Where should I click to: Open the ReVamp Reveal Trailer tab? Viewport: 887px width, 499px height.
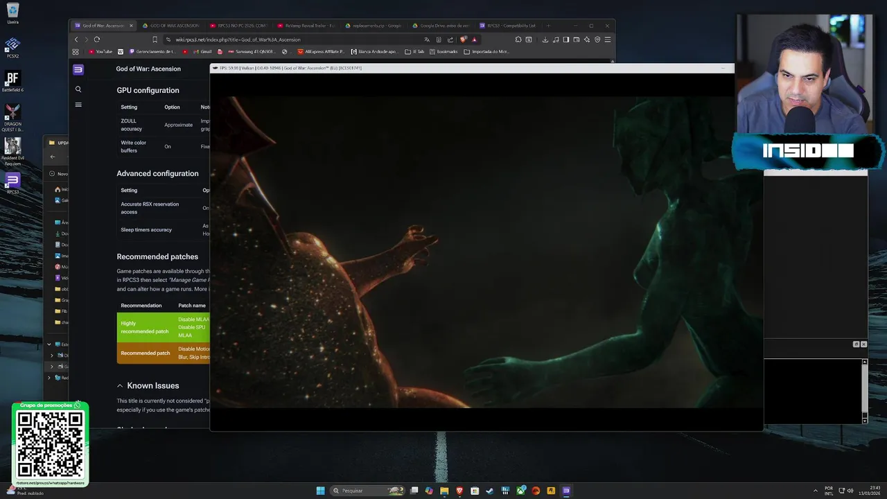pyautogui.click(x=306, y=26)
